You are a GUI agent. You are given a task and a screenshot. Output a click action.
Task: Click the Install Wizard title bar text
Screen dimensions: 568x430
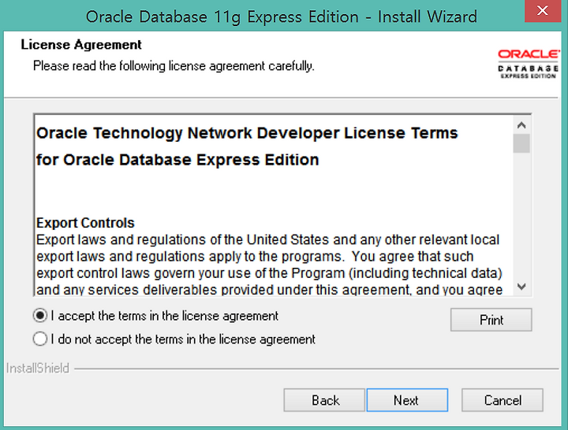pos(282,17)
